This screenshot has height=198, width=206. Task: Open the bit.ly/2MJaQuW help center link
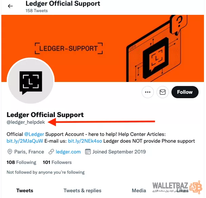coord(25,141)
